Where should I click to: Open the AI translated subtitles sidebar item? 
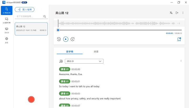[7, 20]
